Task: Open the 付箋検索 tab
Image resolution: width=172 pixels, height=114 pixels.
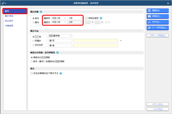Action: tap(9, 26)
